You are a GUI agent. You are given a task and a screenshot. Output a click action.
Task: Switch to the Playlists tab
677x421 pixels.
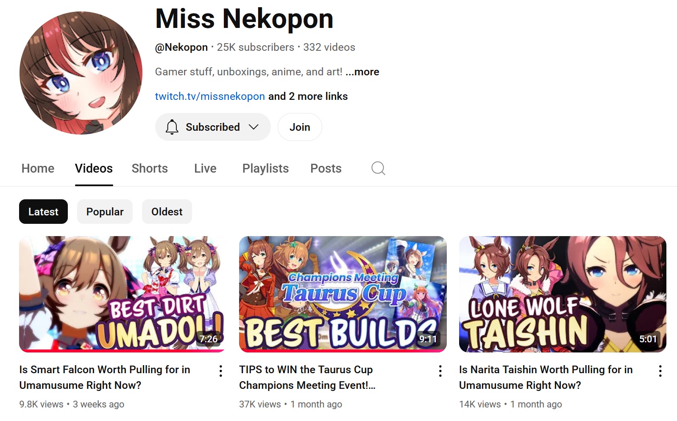(265, 168)
